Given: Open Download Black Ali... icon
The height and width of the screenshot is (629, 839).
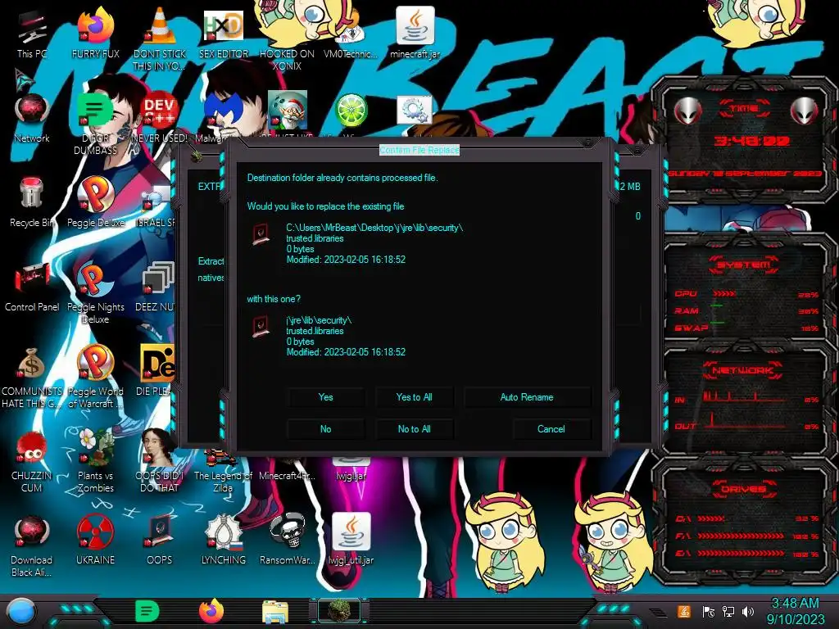Looking at the screenshot, I should pos(32,545).
